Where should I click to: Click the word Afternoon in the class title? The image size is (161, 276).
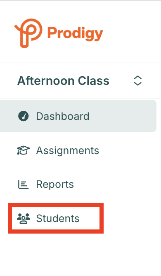[46, 81]
